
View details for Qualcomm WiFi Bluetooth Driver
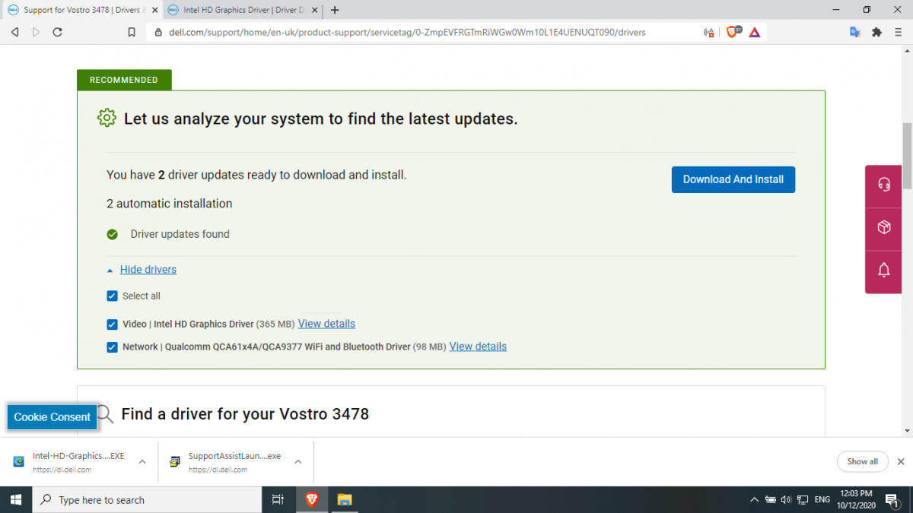pyautogui.click(x=478, y=347)
